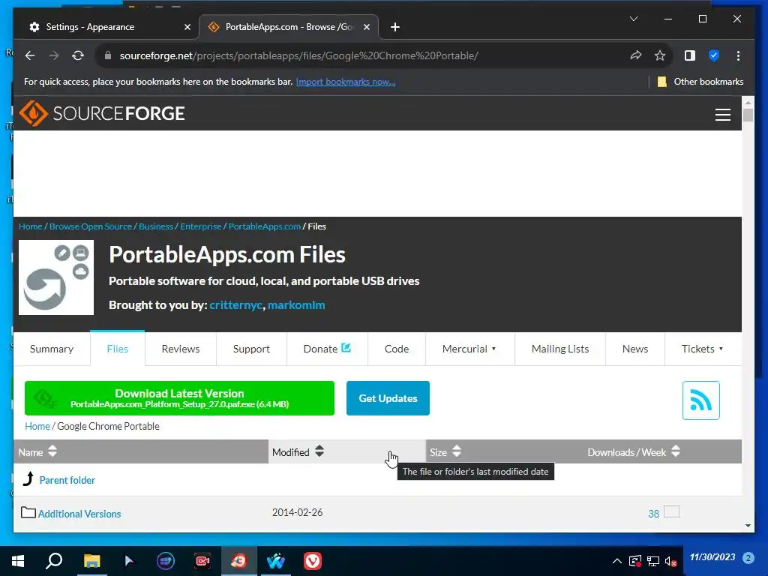Expand the Tickets dropdown

click(702, 349)
